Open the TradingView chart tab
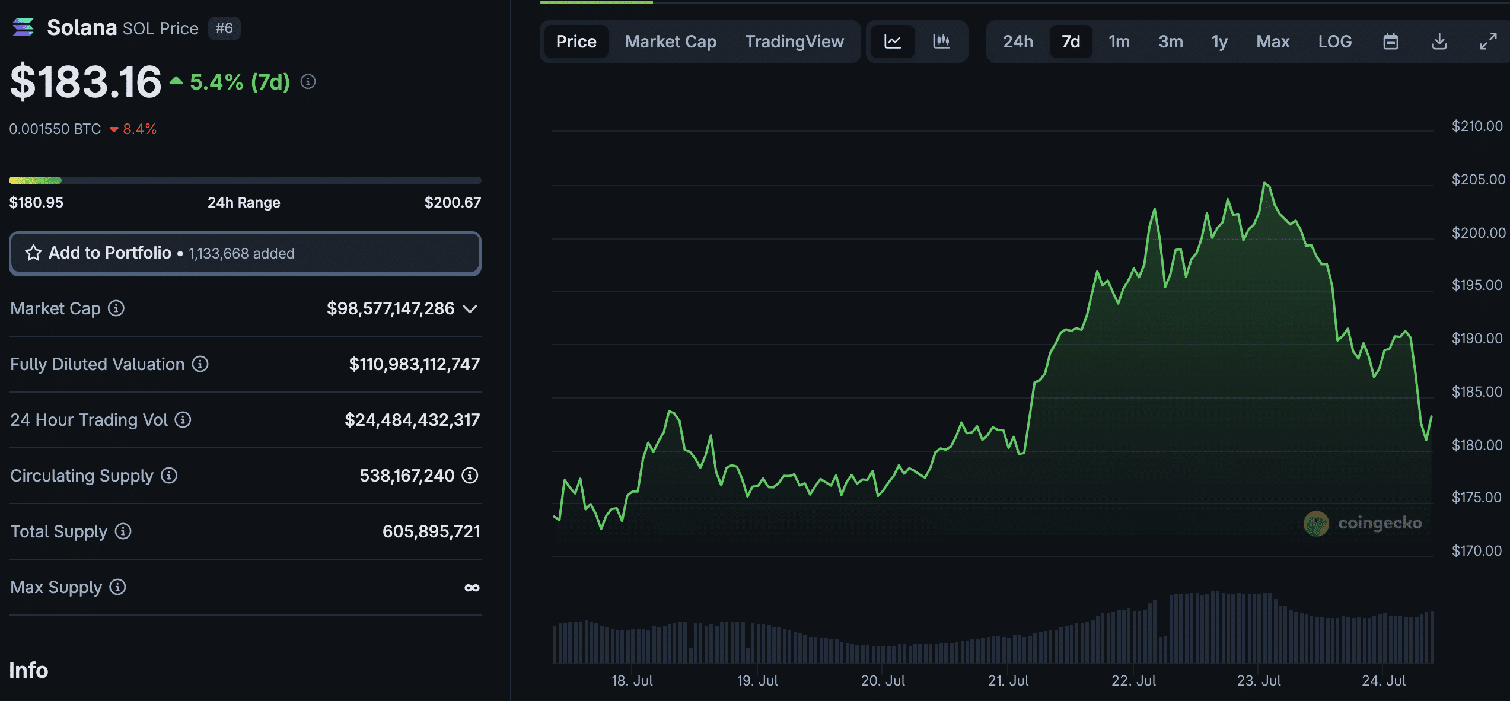Image resolution: width=1510 pixels, height=701 pixels. point(794,42)
